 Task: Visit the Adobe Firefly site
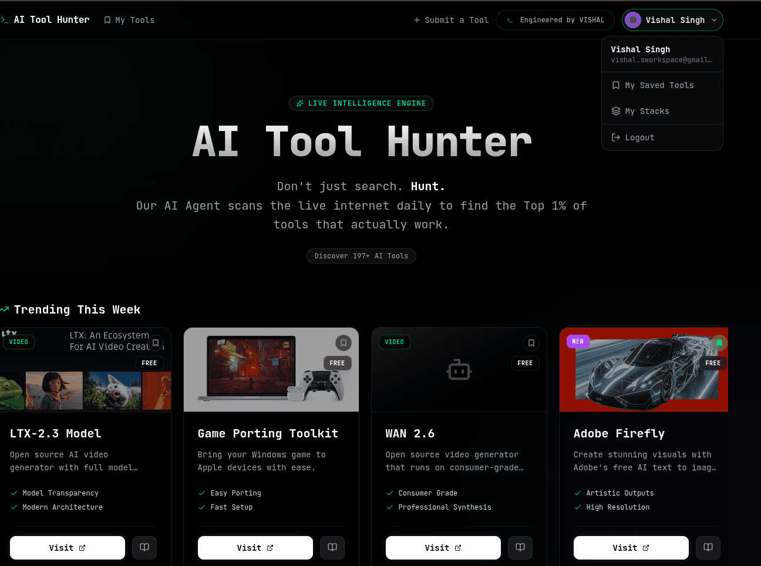pyautogui.click(x=631, y=548)
